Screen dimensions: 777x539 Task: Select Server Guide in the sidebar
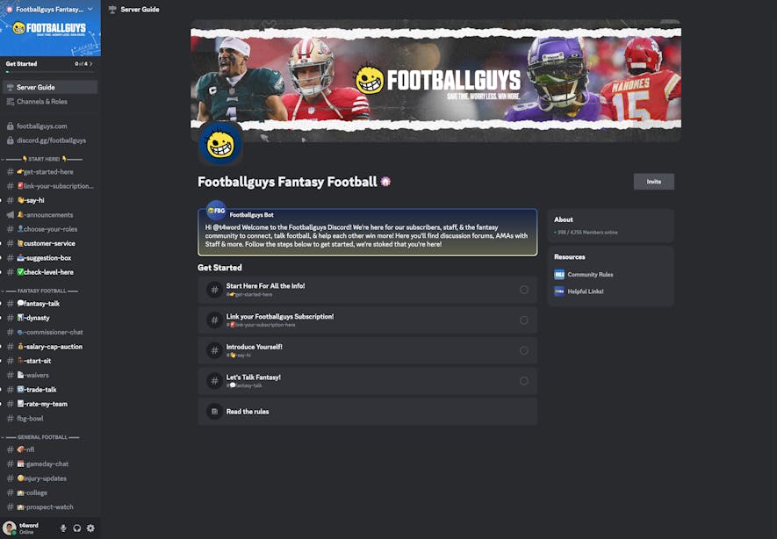[x=49, y=87]
